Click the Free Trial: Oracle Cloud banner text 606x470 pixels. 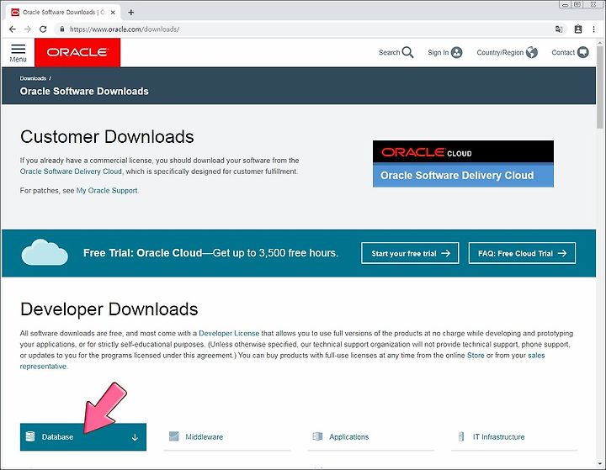click(x=210, y=253)
